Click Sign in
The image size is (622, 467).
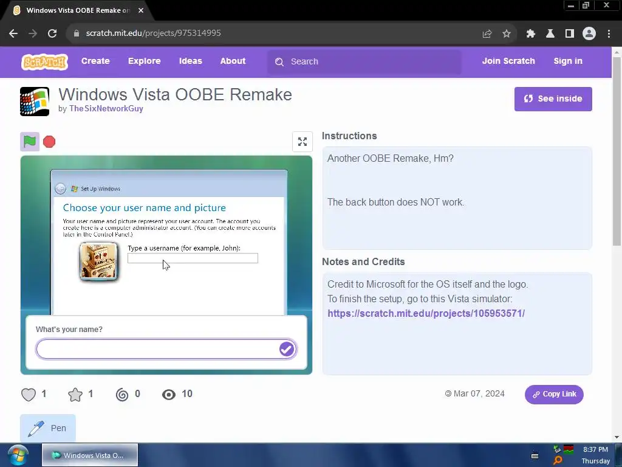point(568,61)
